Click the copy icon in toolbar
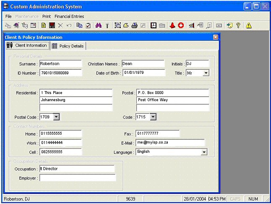 click(x=79, y=26)
